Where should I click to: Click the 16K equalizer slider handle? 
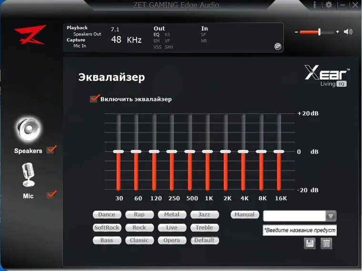[x=279, y=151]
